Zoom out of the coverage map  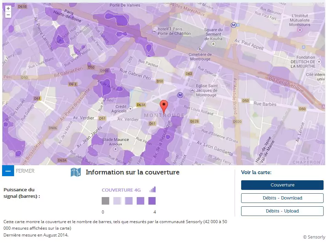(x=8, y=15)
